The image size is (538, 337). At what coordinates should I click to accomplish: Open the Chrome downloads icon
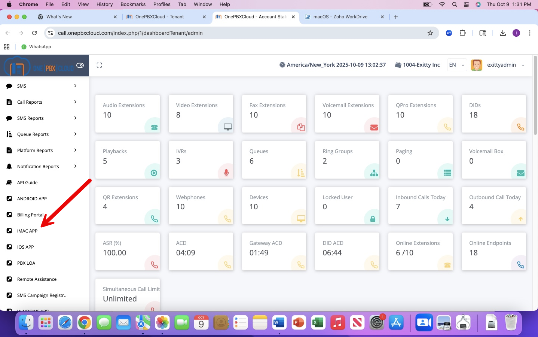(502, 33)
